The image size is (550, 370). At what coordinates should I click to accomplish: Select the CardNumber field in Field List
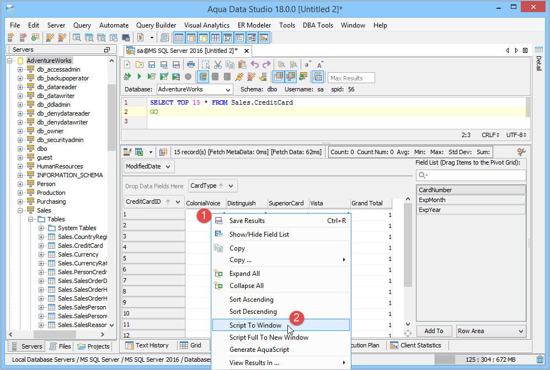point(471,190)
